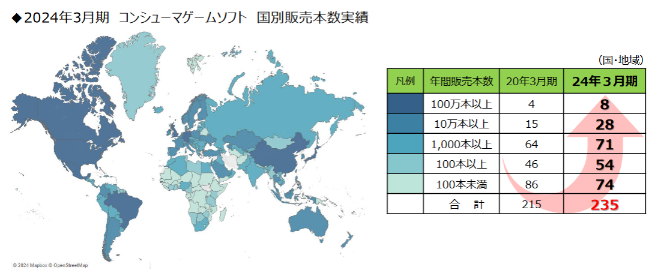
Task: Click the 20年3月期 column header
Action: (531, 82)
